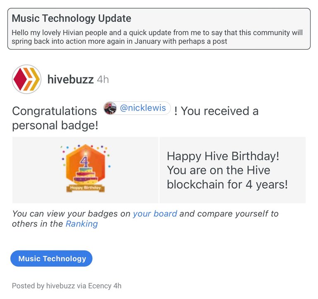
Task: Open the @nicklewis mention link
Action: point(143,109)
